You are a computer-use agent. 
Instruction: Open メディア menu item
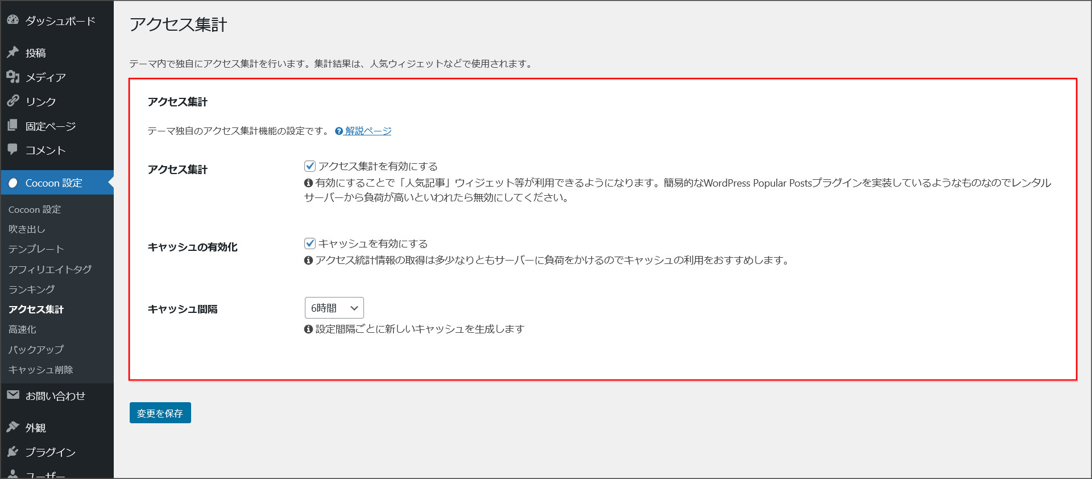tap(57, 77)
